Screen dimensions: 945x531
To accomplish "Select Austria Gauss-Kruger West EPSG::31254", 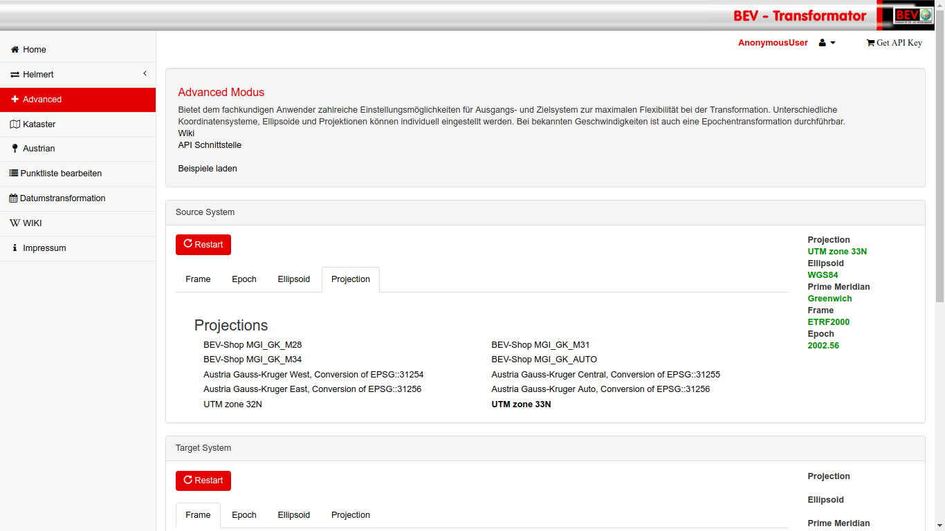I will (313, 375).
